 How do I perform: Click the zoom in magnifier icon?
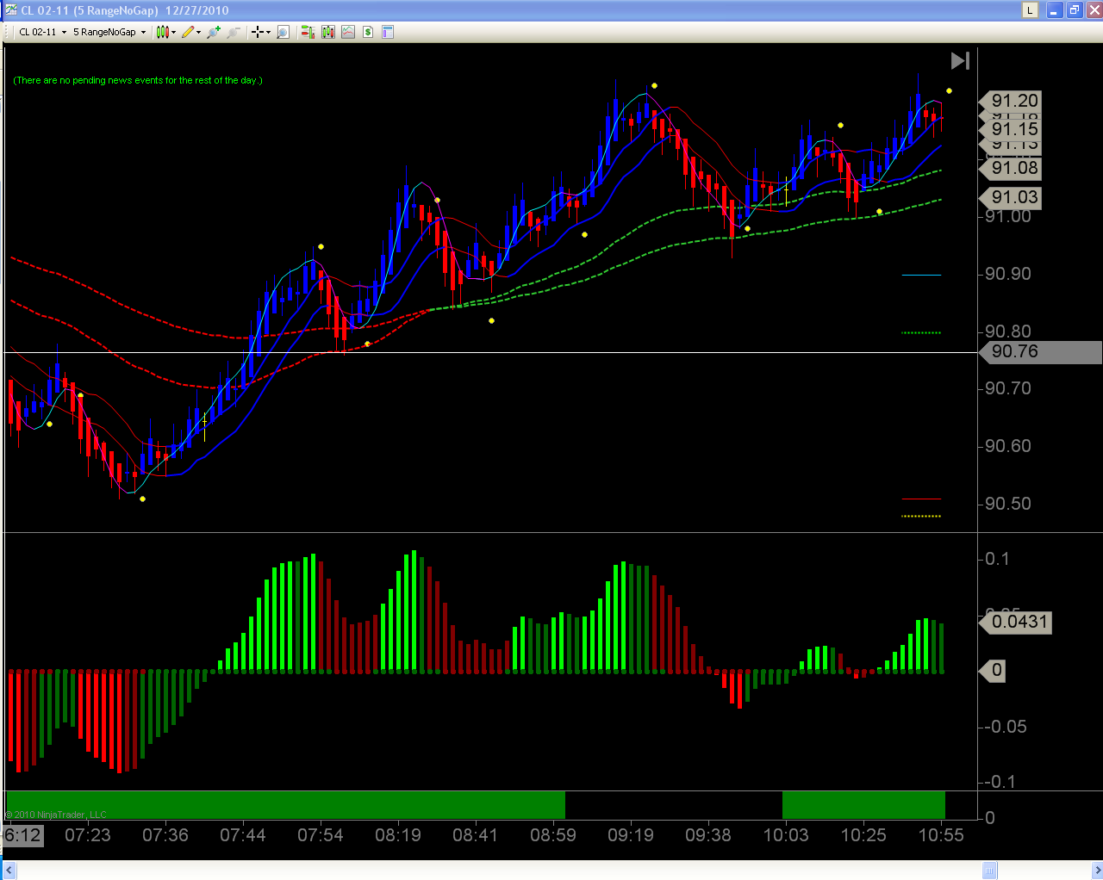[x=214, y=32]
